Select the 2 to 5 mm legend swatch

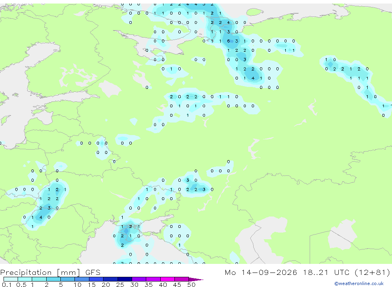point(53,279)
